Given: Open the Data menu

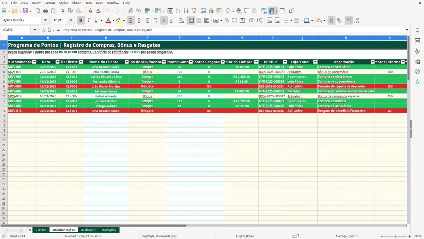Looking at the screenshot, I should click(88, 3).
